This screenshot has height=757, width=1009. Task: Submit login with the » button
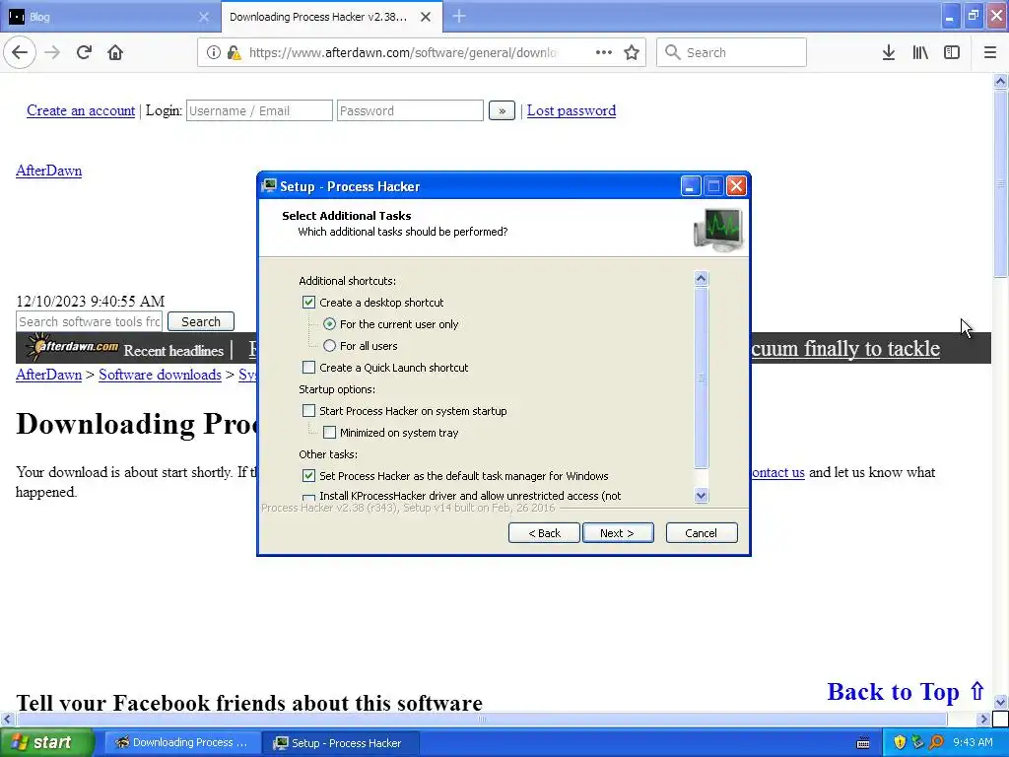(x=502, y=110)
